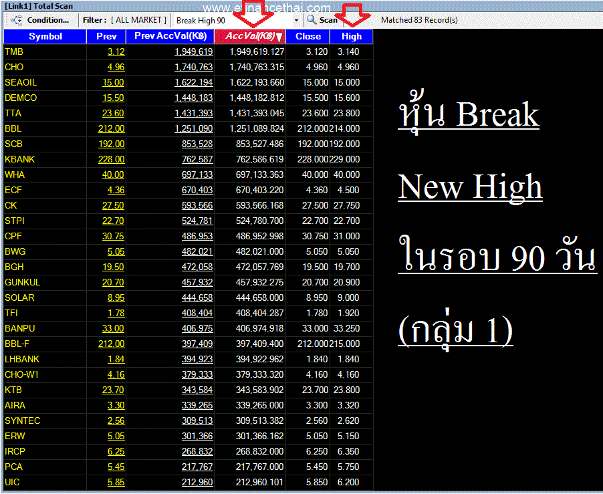This screenshot has width=603, height=494.
Task: Select the KBANK symbol
Action: [19, 159]
